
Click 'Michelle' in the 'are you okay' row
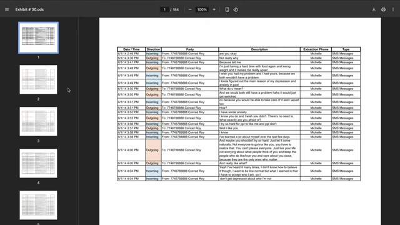[x=316, y=54]
